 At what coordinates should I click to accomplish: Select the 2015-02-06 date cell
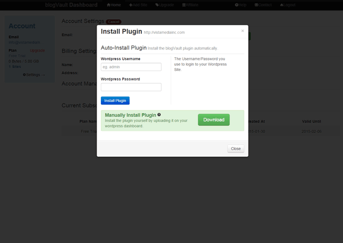point(311,131)
